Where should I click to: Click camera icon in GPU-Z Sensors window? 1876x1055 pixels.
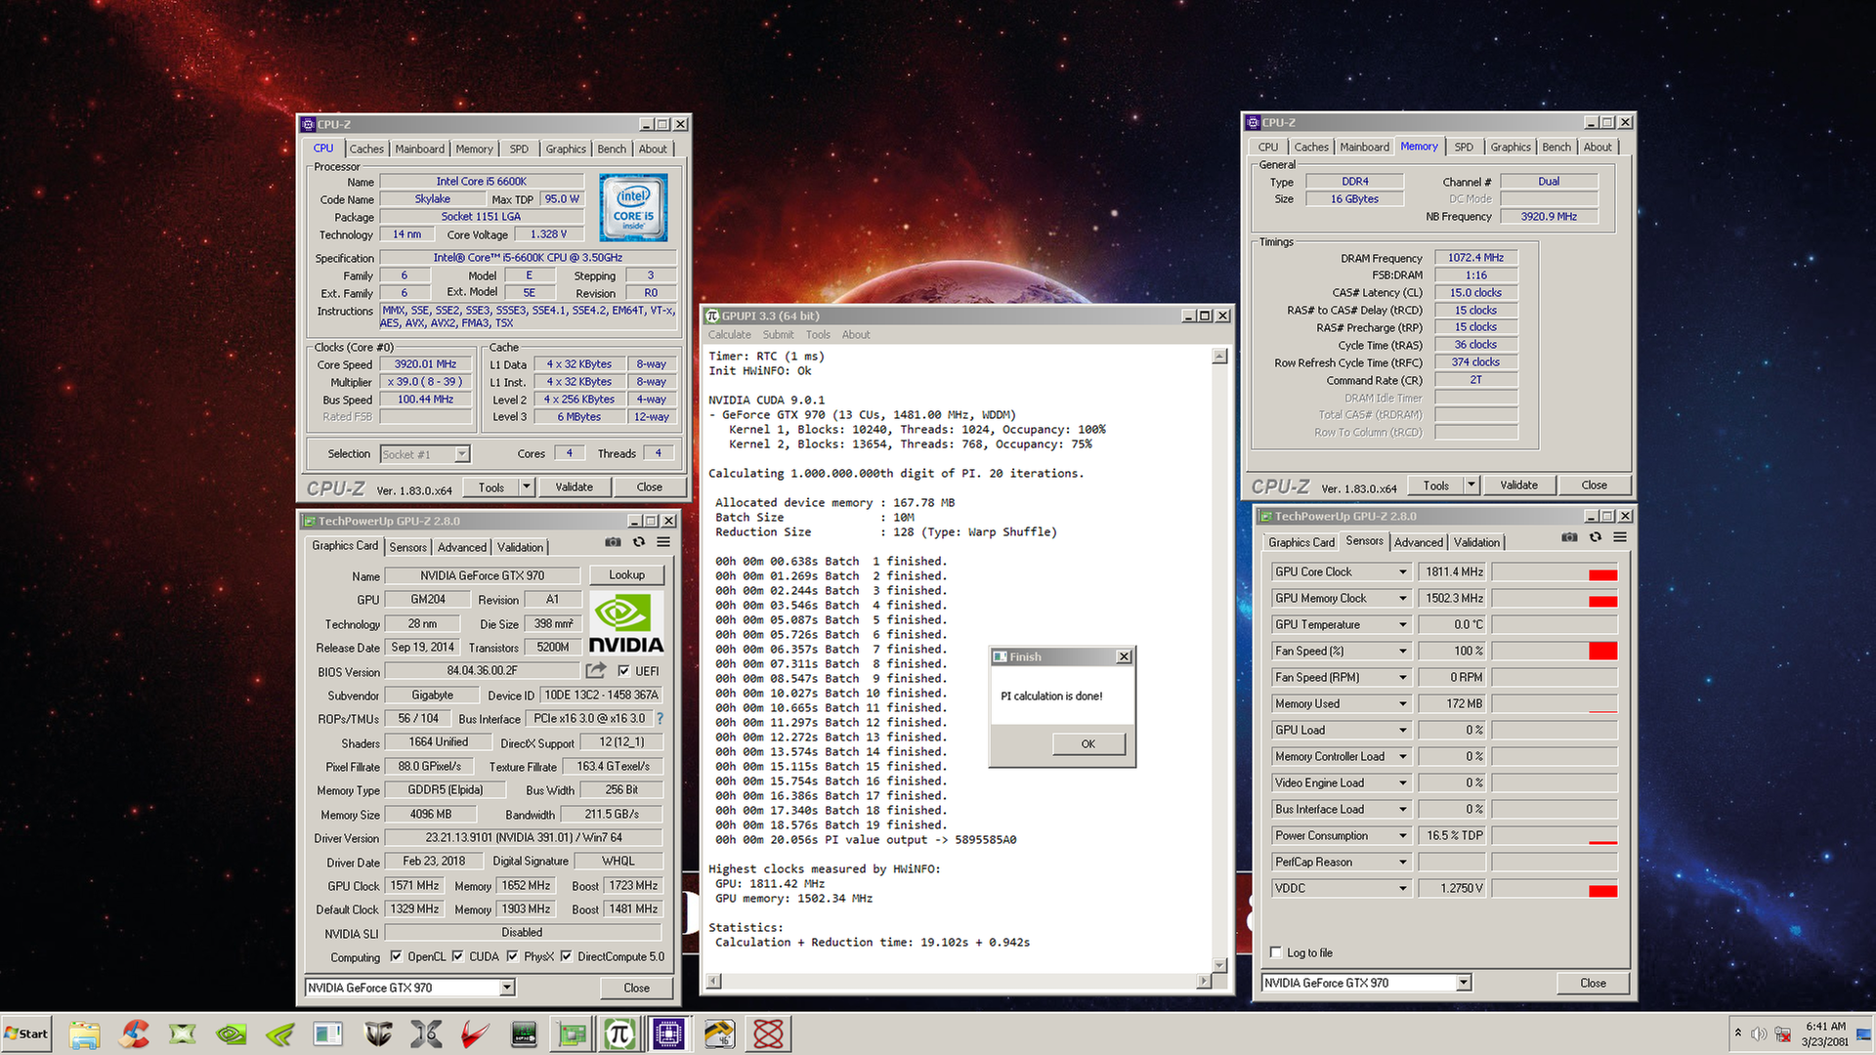point(1569,537)
